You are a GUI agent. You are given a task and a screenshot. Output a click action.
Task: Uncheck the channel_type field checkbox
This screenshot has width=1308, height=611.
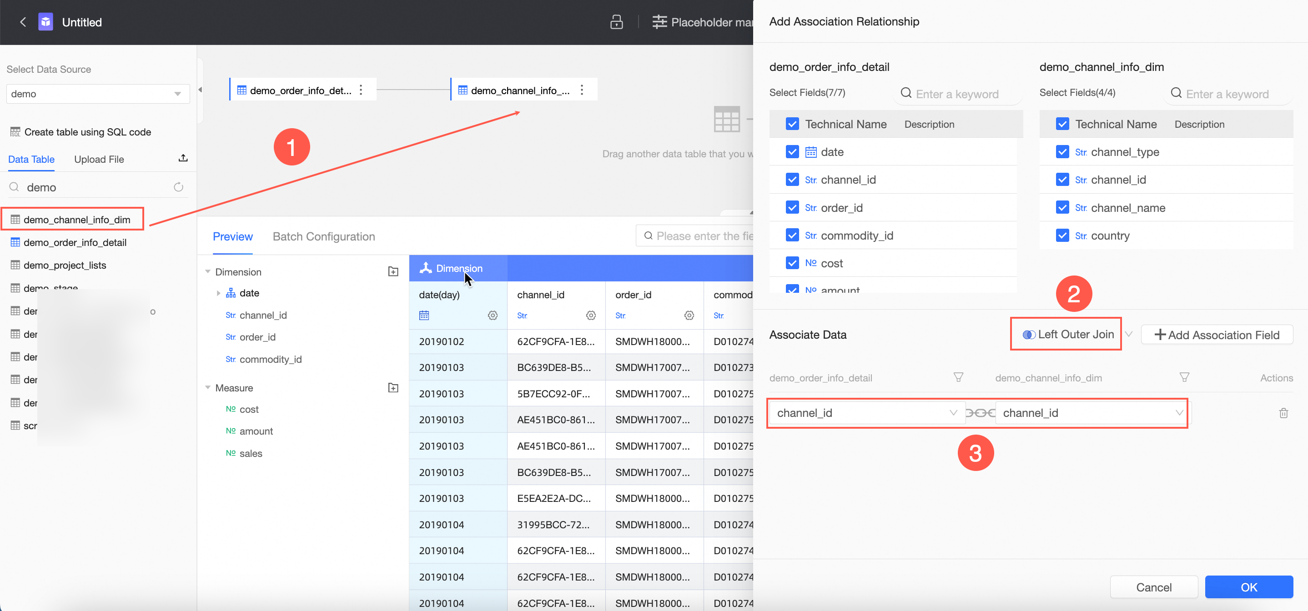coord(1062,152)
